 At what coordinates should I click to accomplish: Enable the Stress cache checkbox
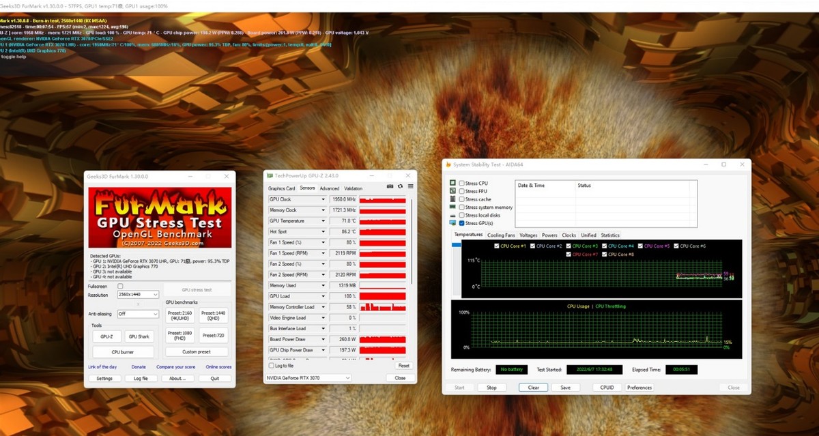pyautogui.click(x=462, y=199)
